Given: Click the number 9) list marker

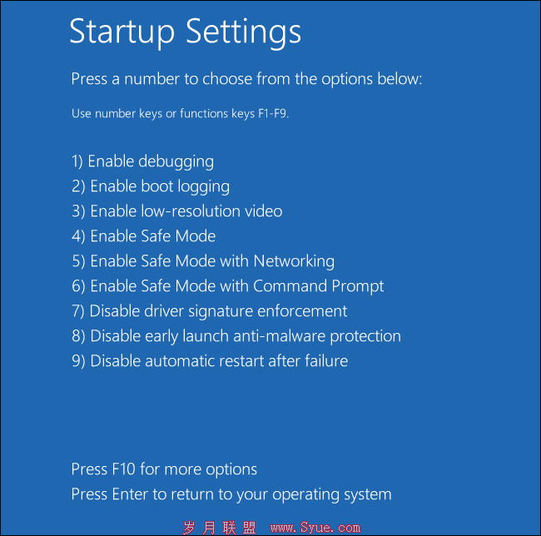Looking at the screenshot, I should (x=78, y=361).
